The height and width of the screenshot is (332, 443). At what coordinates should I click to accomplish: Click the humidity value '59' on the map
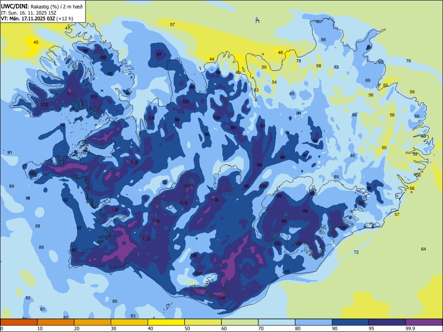(x=412, y=92)
